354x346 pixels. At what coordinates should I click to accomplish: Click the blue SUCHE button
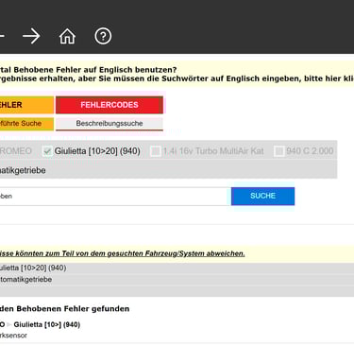[x=262, y=196]
